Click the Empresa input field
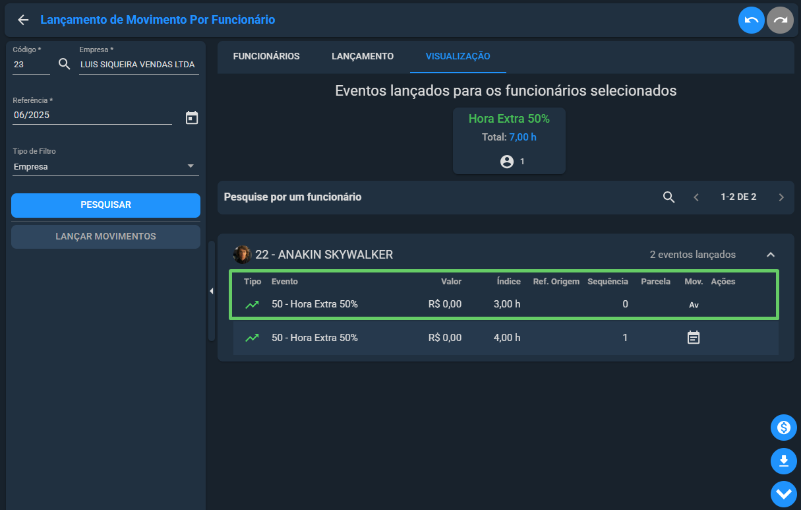The height and width of the screenshot is (510, 801). click(138, 65)
